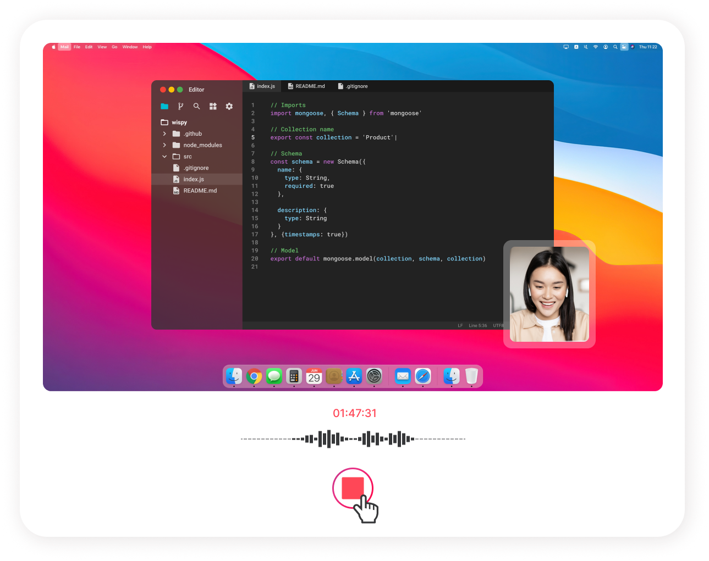Open the File menu
The image size is (709, 561).
click(77, 47)
